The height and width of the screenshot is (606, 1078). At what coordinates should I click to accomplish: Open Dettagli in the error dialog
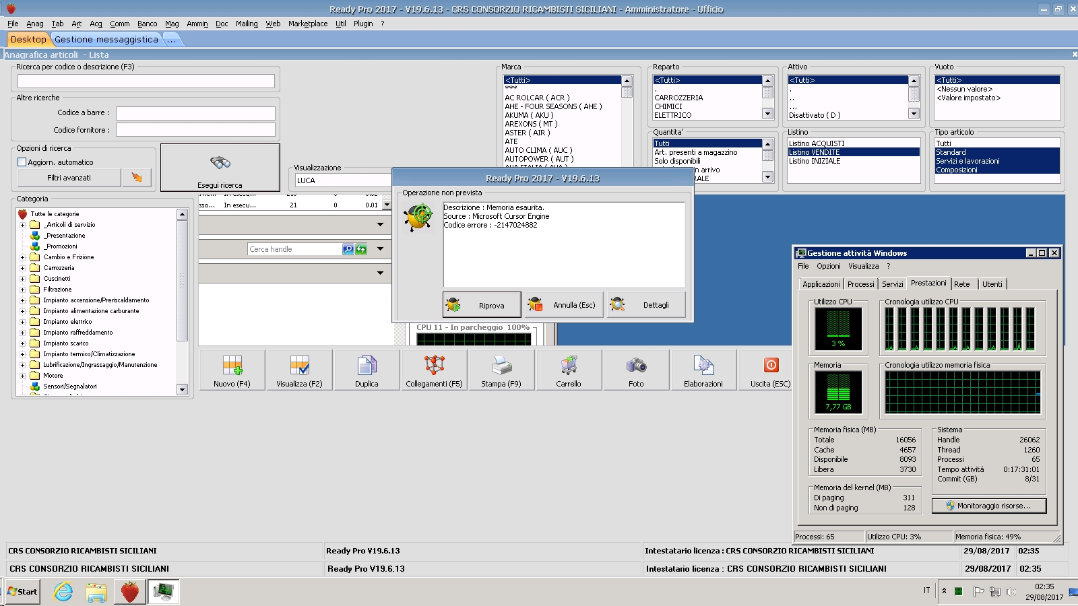[646, 305]
